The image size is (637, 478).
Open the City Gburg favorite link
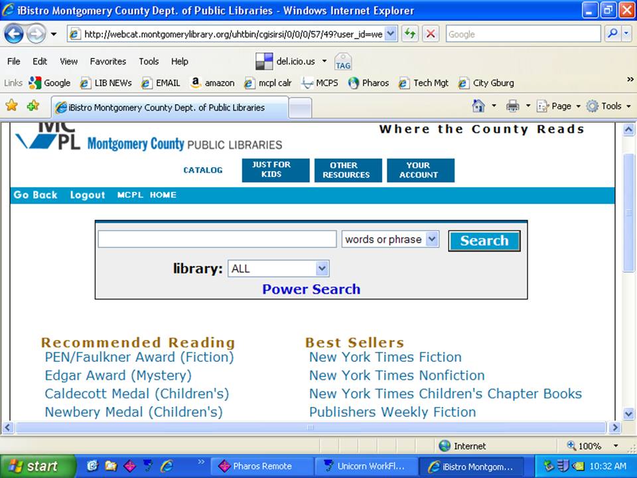click(x=486, y=83)
